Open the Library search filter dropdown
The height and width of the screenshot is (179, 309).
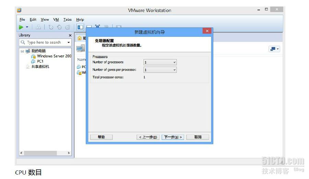point(69,42)
